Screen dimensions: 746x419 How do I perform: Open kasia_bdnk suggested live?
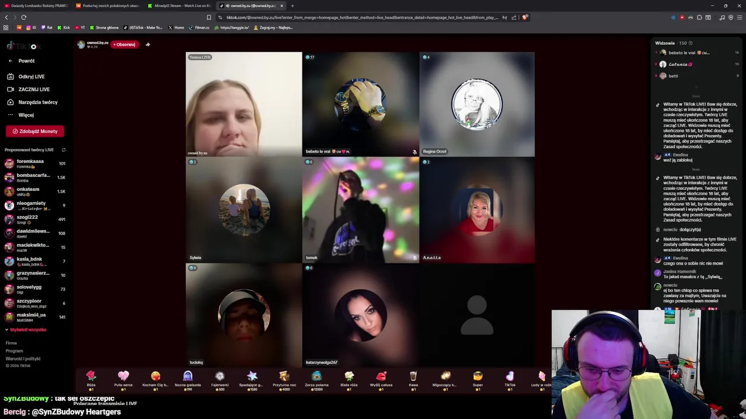(35, 261)
